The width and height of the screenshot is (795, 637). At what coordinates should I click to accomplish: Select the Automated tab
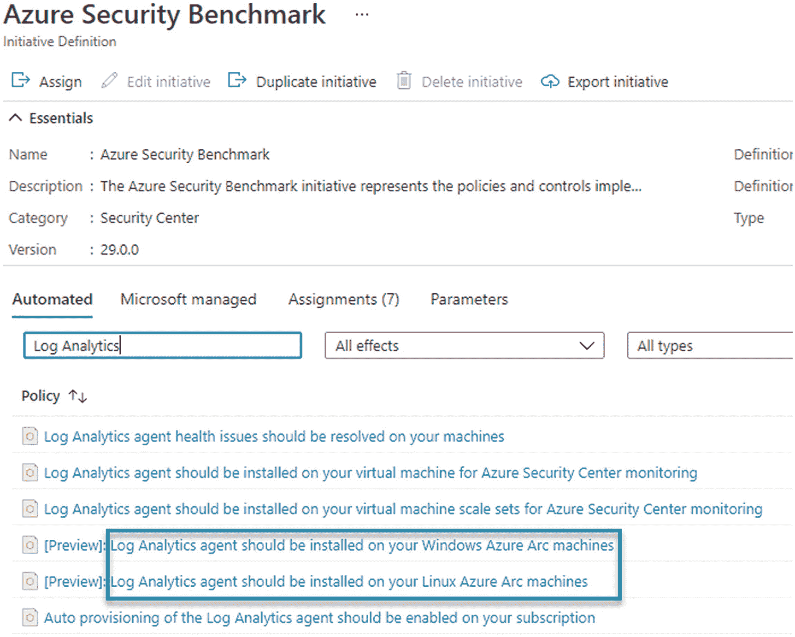click(x=53, y=300)
